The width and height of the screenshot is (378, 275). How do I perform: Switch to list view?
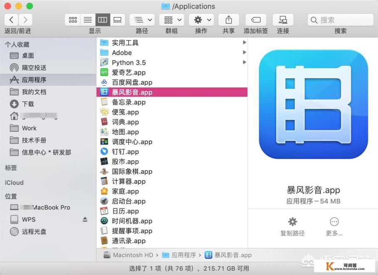click(88, 20)
